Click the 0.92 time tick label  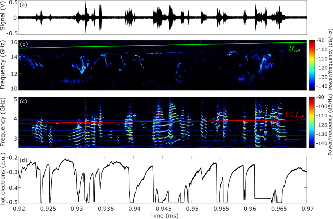[19, 209]
